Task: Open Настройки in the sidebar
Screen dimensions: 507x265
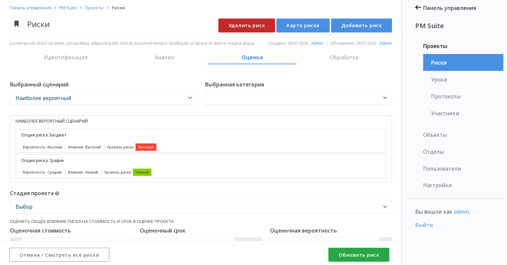Action: [437, 185]
